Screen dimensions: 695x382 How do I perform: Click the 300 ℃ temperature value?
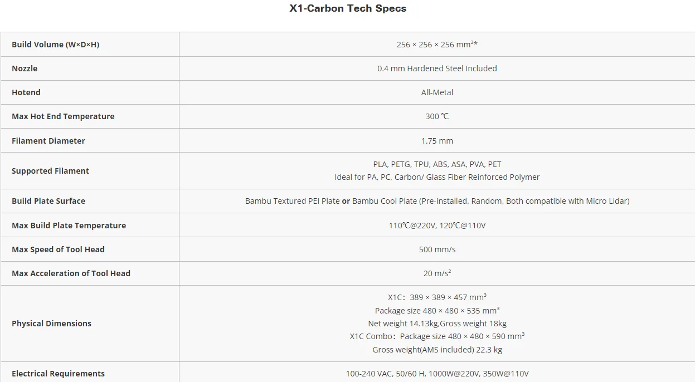[437, 116]
